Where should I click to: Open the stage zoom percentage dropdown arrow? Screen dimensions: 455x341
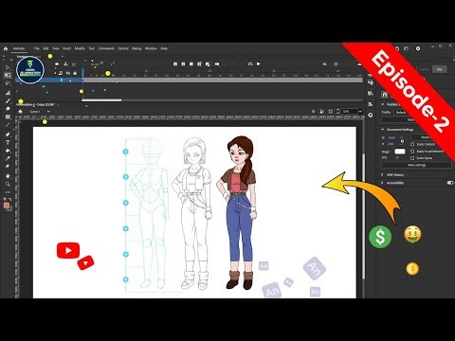pos(360,112)
